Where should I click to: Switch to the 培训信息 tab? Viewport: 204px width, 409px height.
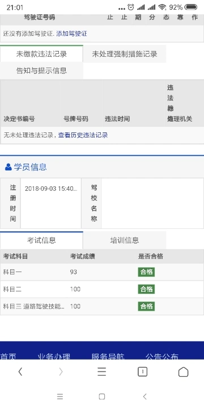click(x=125, y=240)
